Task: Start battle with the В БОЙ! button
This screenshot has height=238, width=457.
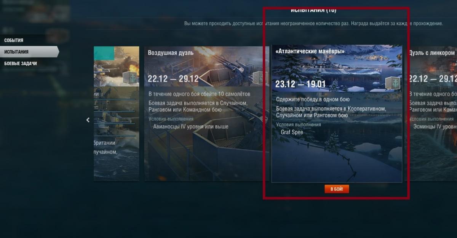Action: click(x=337, y=189)
